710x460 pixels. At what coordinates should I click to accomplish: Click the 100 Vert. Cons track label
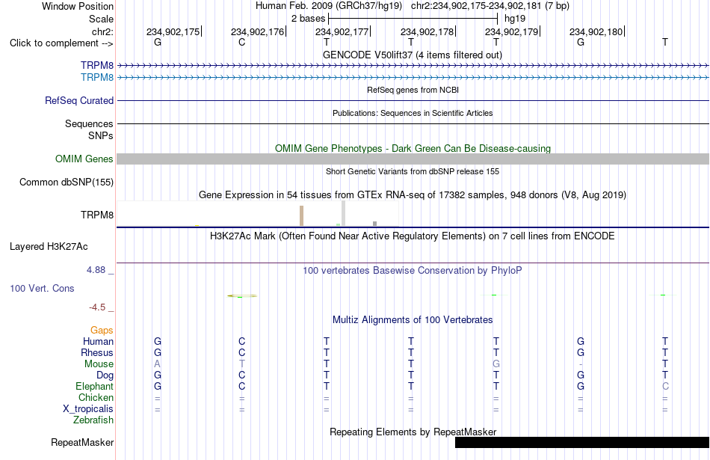(42, 288)
